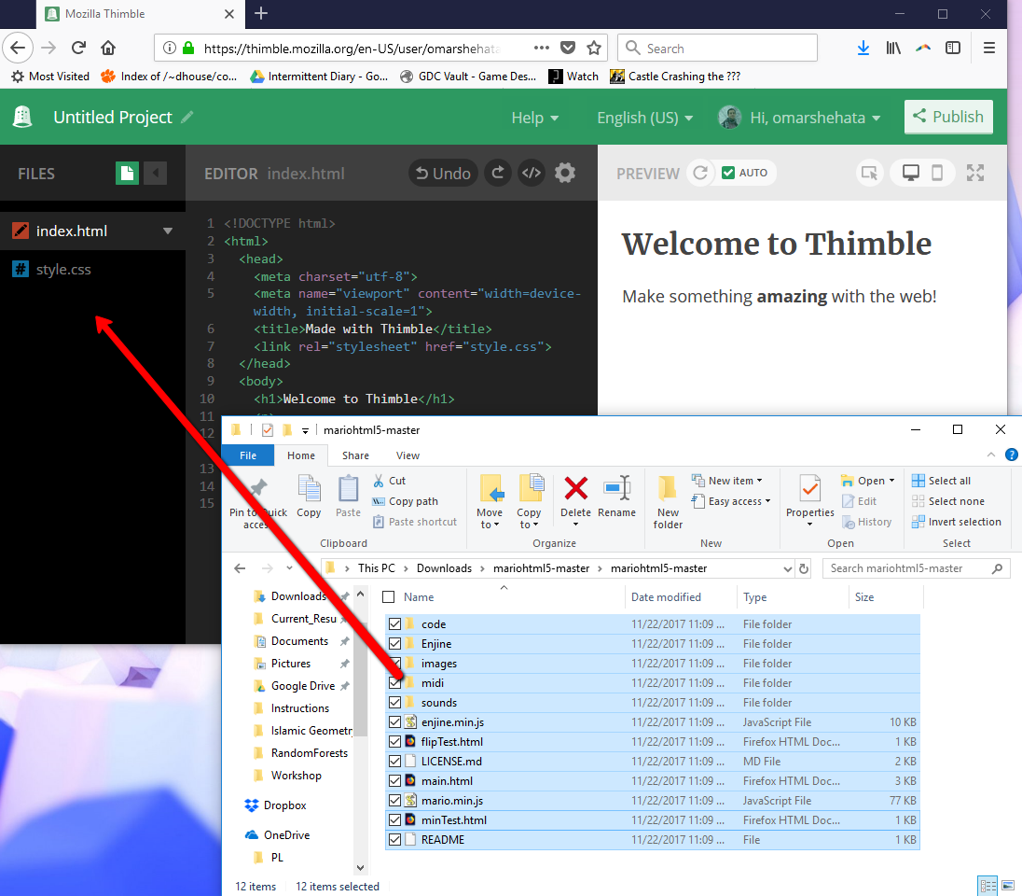Select the Home ribbon tab
Image resolution: width=1022 pixels, height=896 pixels.
tap(301, 455)
